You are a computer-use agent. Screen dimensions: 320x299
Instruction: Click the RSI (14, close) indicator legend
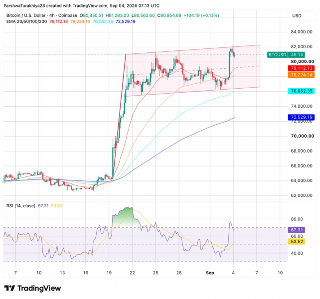[21, 206]
